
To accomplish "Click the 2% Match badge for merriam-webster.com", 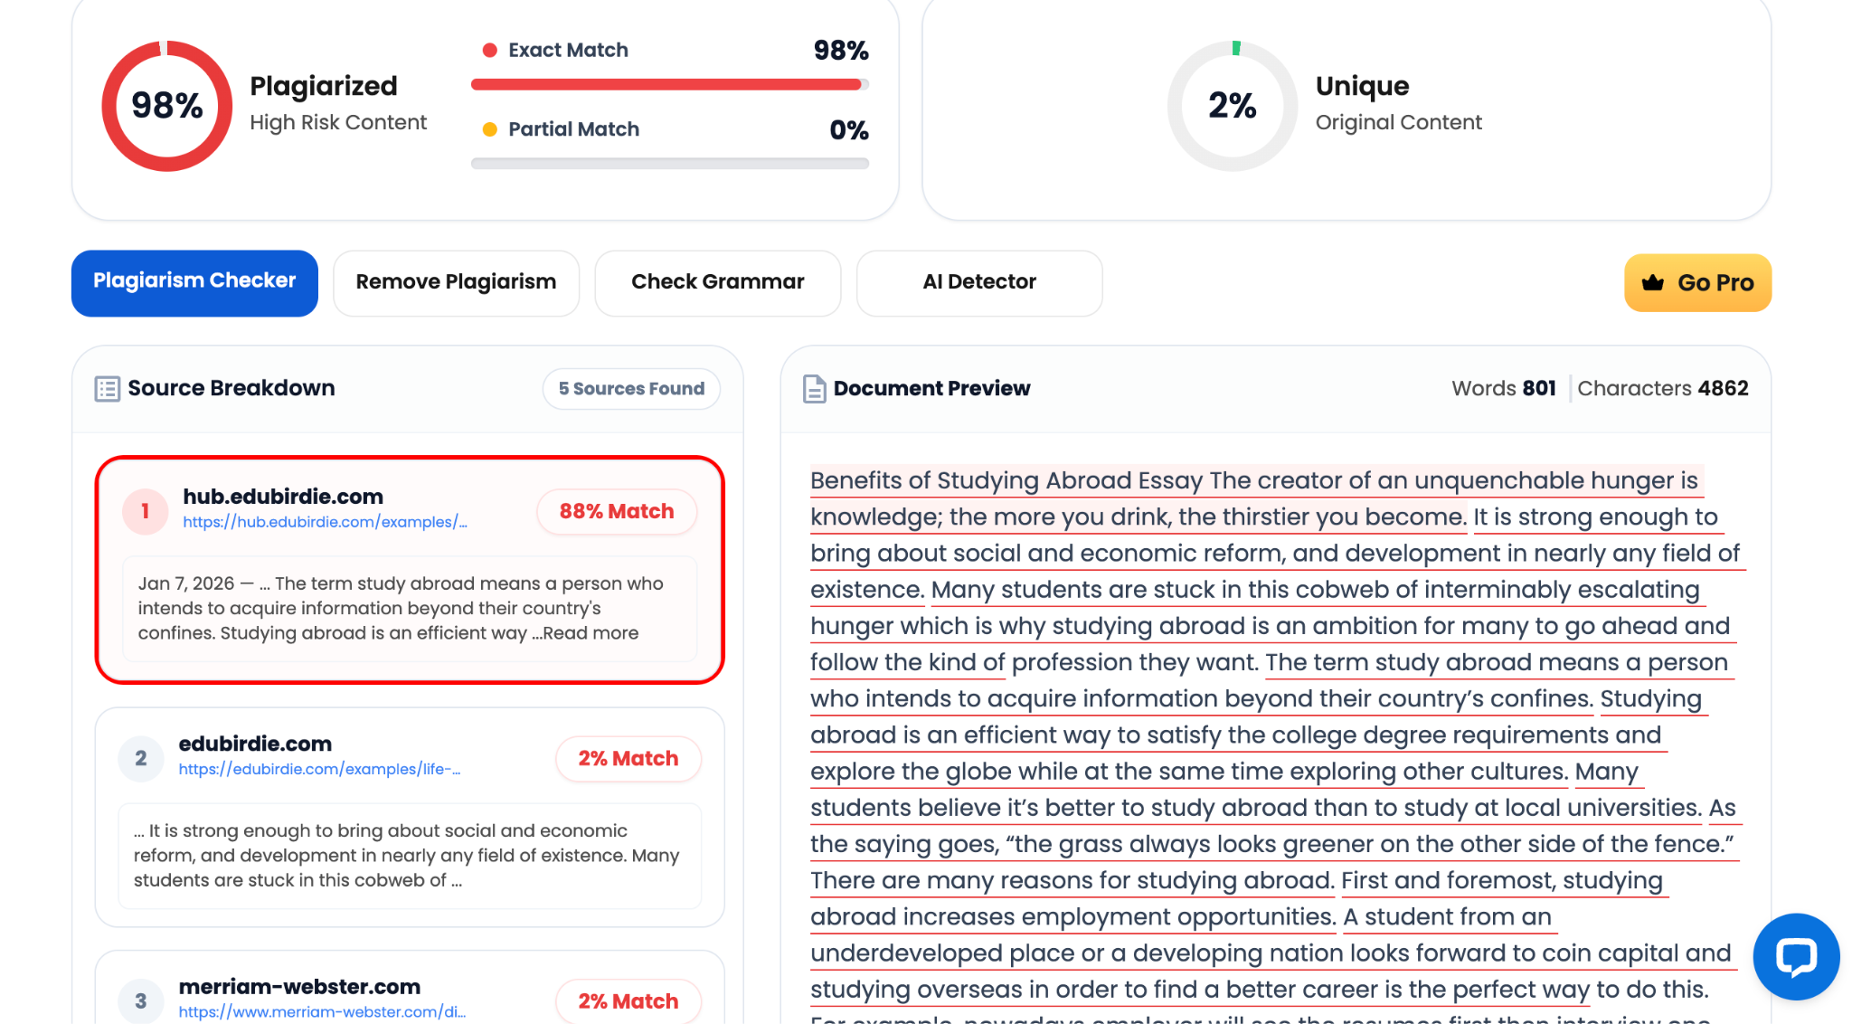I will pos(628,1001).
